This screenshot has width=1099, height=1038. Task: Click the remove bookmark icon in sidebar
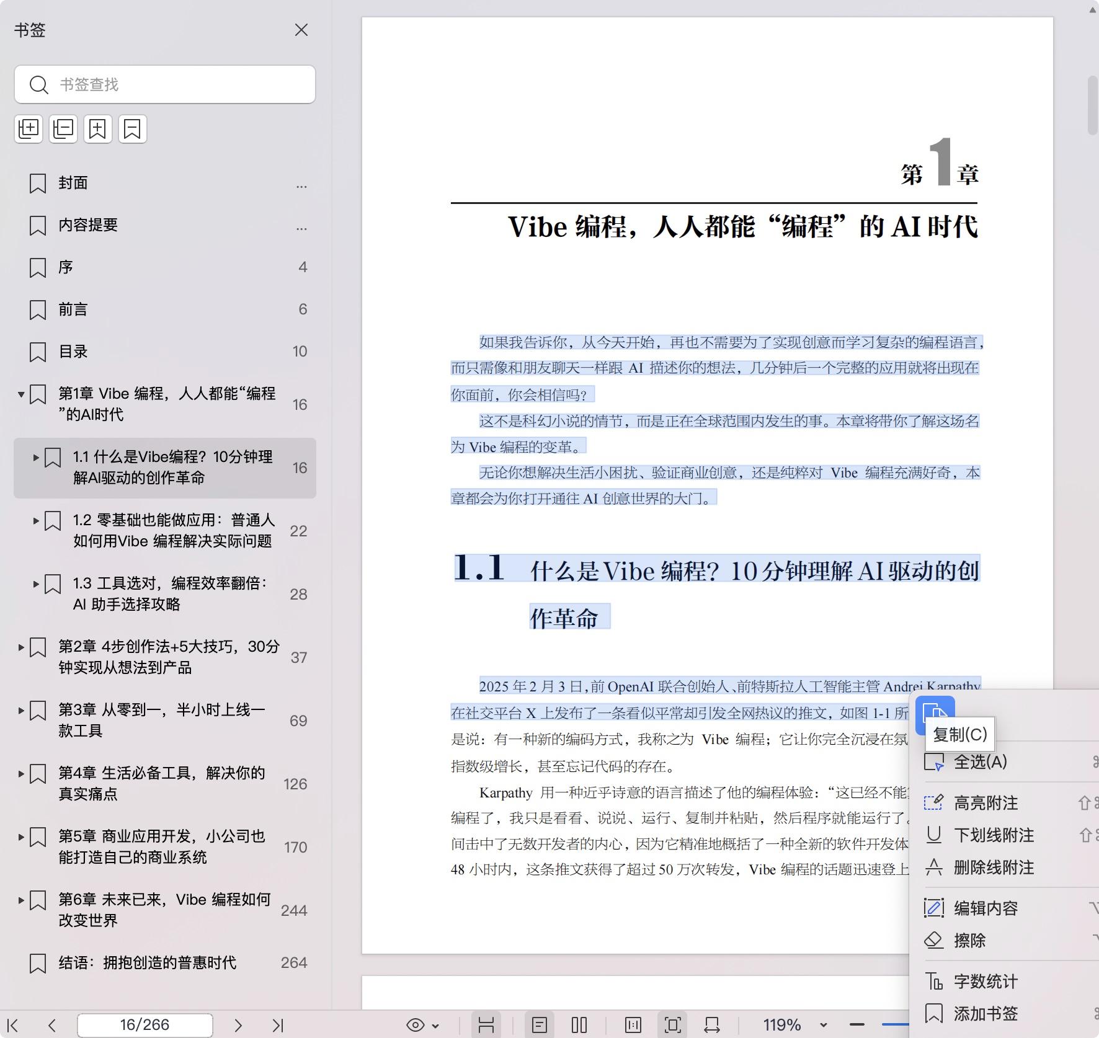133,129
